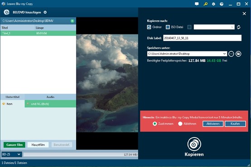Click the Kopieren label under disc icon

(x=194, y=154)
